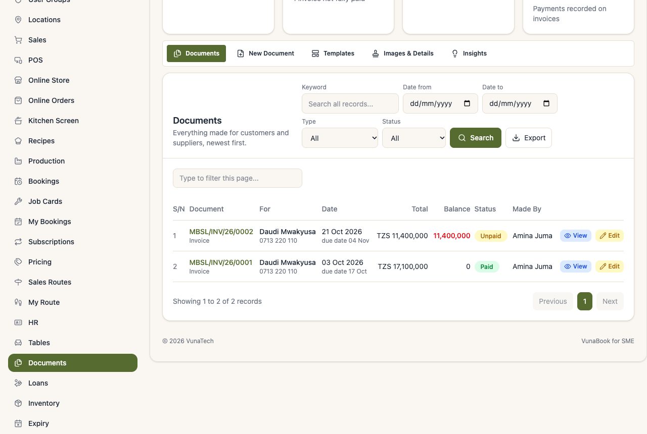The width and height of the screenshot is (647, 434).
Task: Click the Previous pagination button
Action: pos(553,301)
